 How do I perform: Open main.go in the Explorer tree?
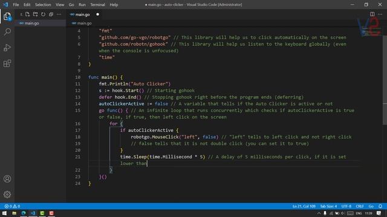pyautogui.click(x=41, y=23)
